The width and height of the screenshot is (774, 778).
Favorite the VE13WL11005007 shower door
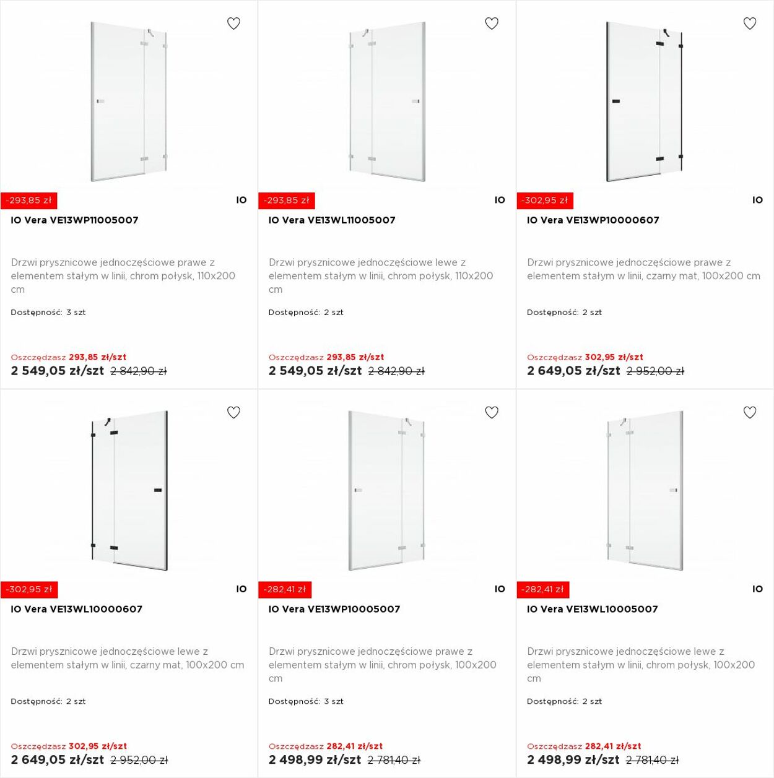click(x=492, y=24)
